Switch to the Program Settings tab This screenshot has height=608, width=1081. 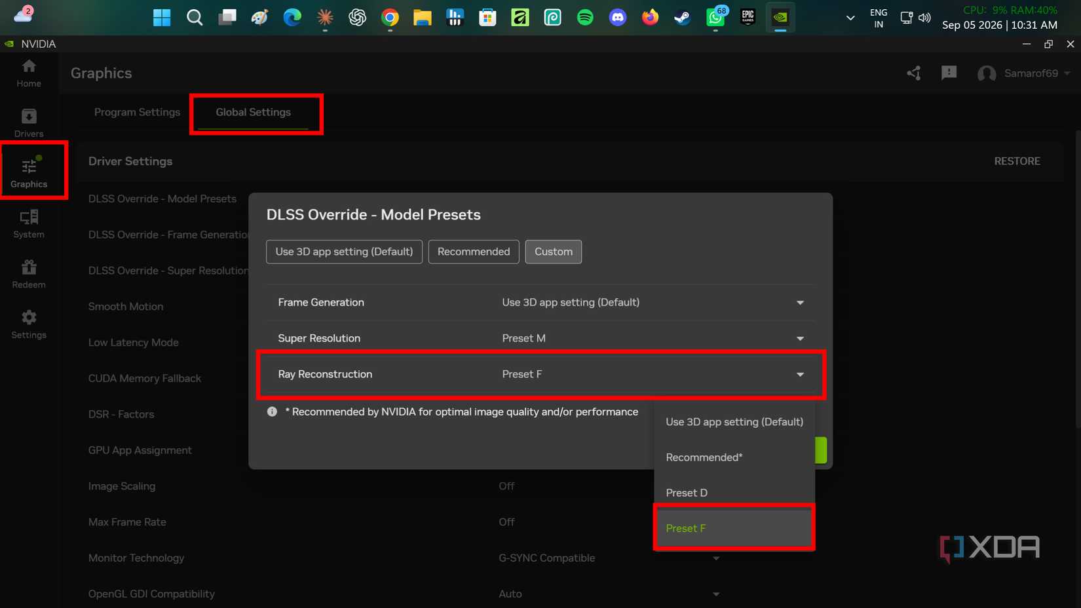tap(137, 112)
